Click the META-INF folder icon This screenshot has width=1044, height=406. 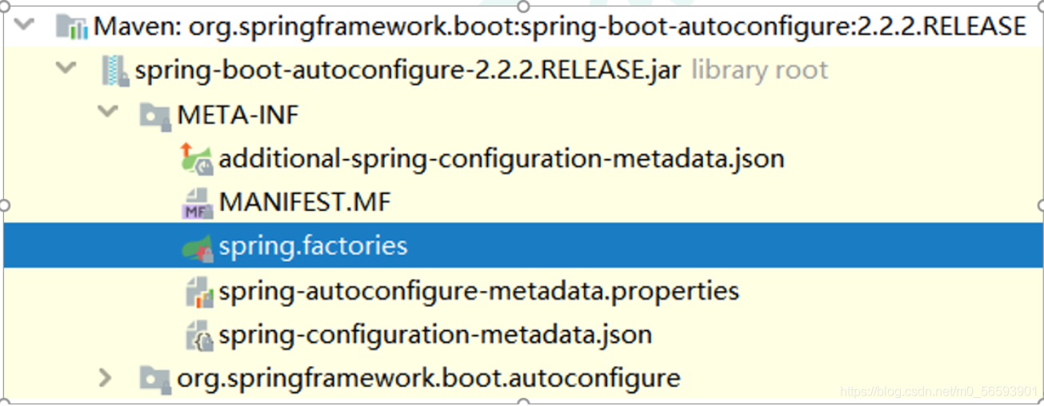pos(155,115)
